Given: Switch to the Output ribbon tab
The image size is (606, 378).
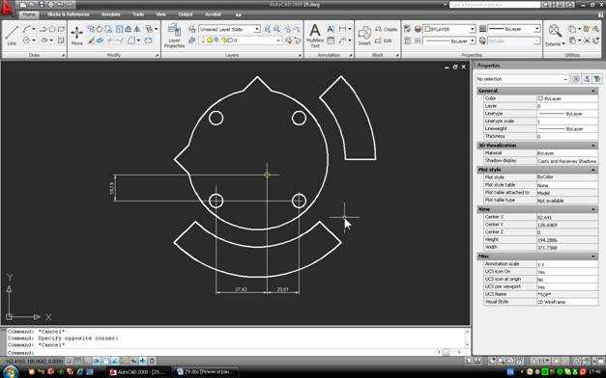Looking at the screenshot, I should pyautogui.click(x=186, y=14).
